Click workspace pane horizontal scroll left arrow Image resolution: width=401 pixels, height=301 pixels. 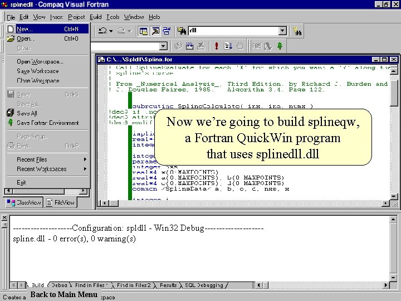click(x=8, y=191)
